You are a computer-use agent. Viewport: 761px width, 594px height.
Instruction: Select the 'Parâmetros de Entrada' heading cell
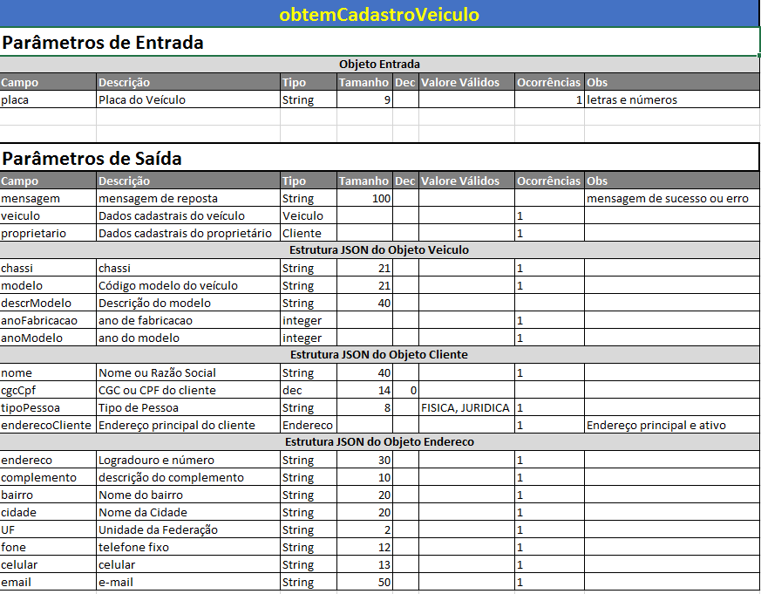pyautogui.click(x=379, y=42)
